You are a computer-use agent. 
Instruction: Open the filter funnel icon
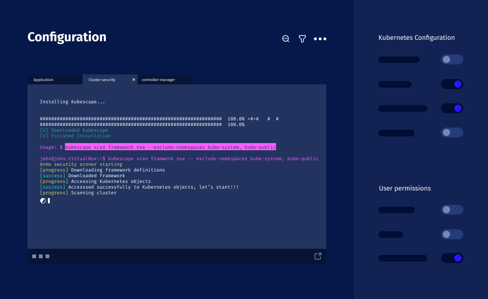302,38
